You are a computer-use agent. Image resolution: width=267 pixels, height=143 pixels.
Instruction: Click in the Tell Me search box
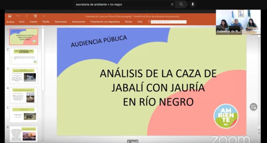click(x=169, y=22)
